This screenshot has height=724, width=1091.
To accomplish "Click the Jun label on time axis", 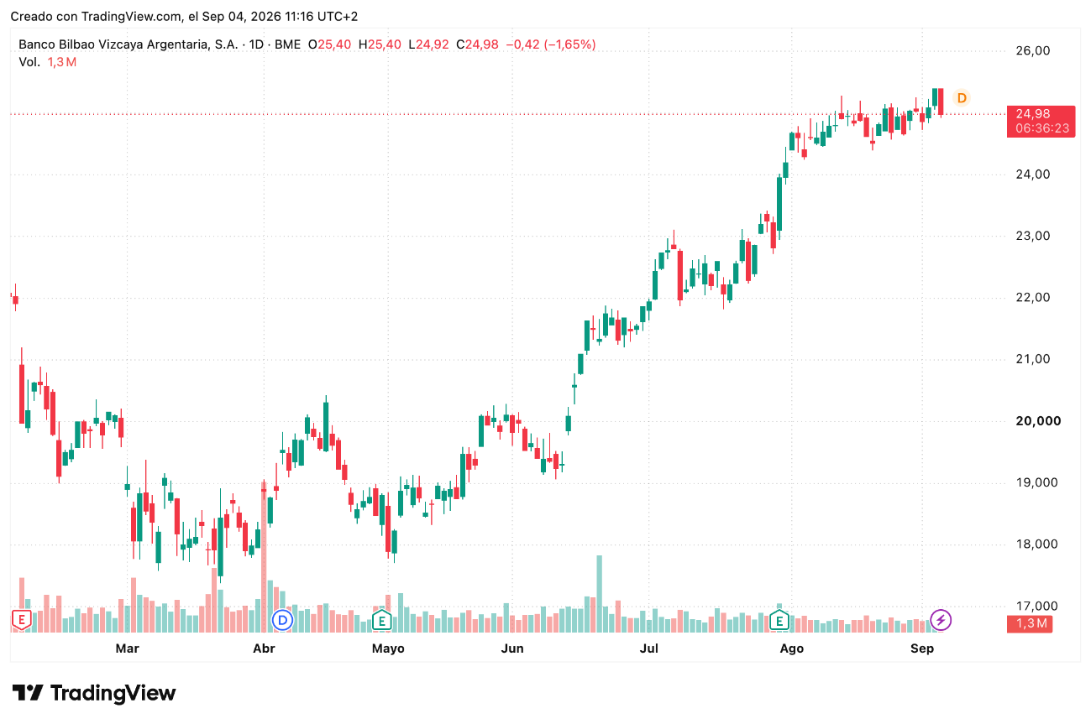I will [x=512, y=648].
